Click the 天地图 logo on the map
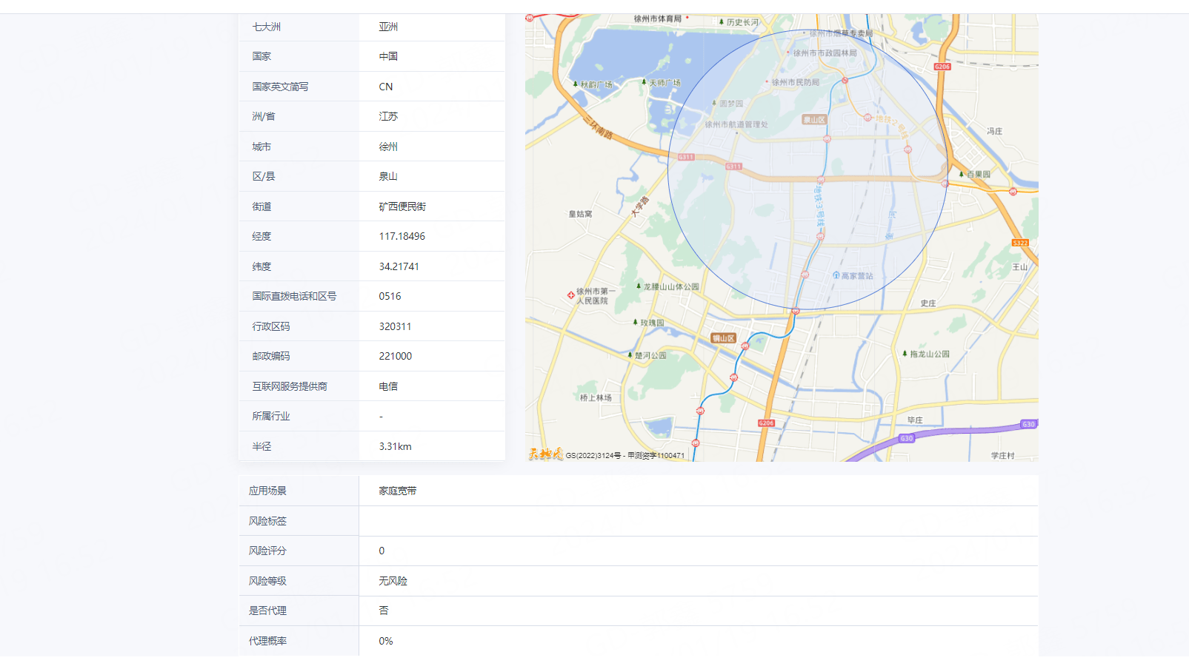This screenshot has width=1189, height=669. 545,454
